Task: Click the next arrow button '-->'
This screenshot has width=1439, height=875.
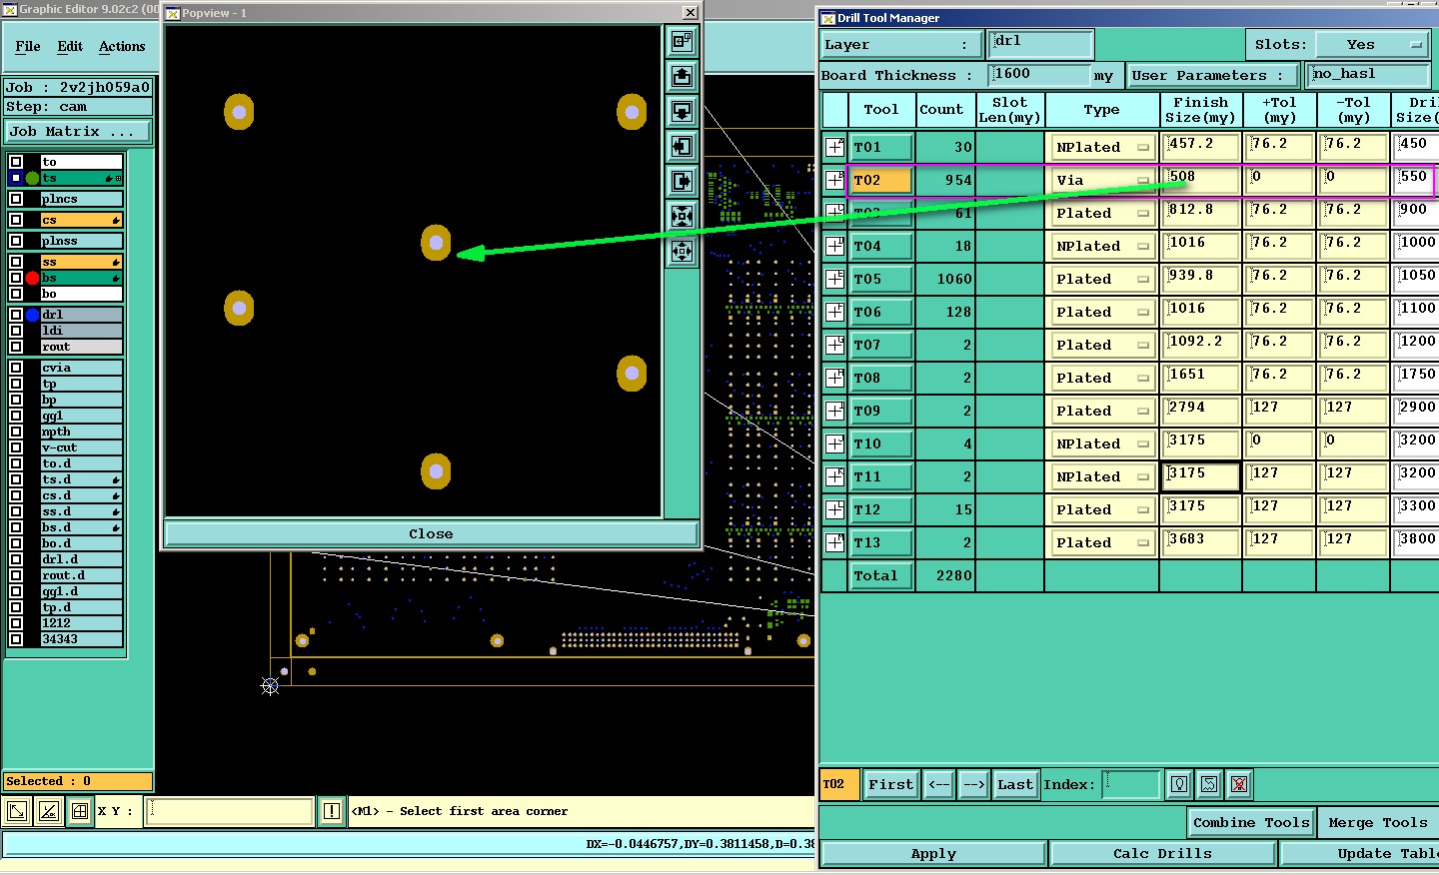Action: pyautogui.click(x=974, y=784)
